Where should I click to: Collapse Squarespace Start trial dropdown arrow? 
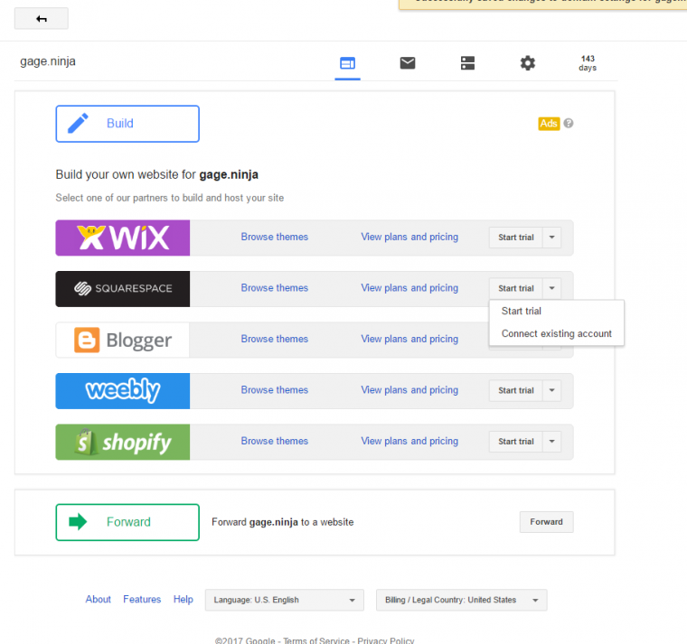552,288
